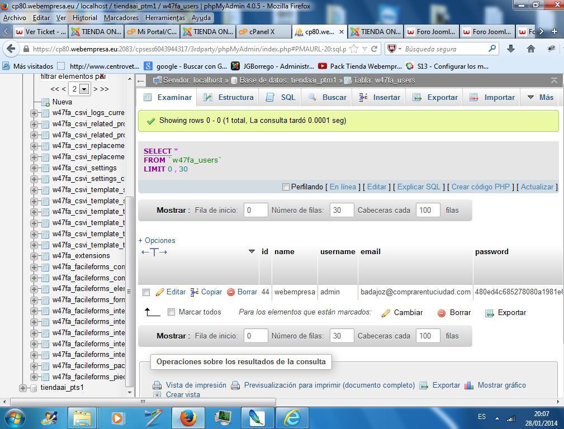Expand the w47fa_csvi_settings tree node
Viewport: 564px width, 429px height.
[x=34, y=168]
